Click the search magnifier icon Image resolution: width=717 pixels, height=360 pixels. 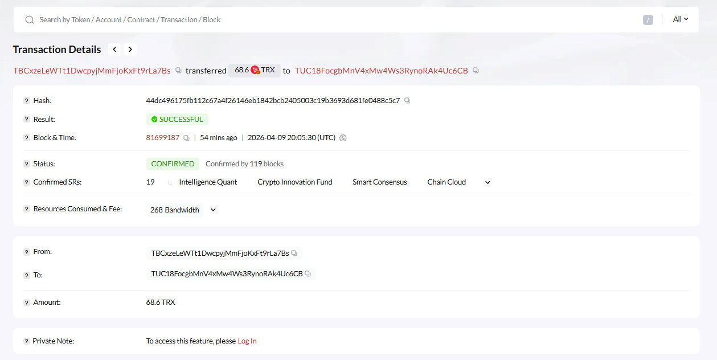[x=30, y=20]
